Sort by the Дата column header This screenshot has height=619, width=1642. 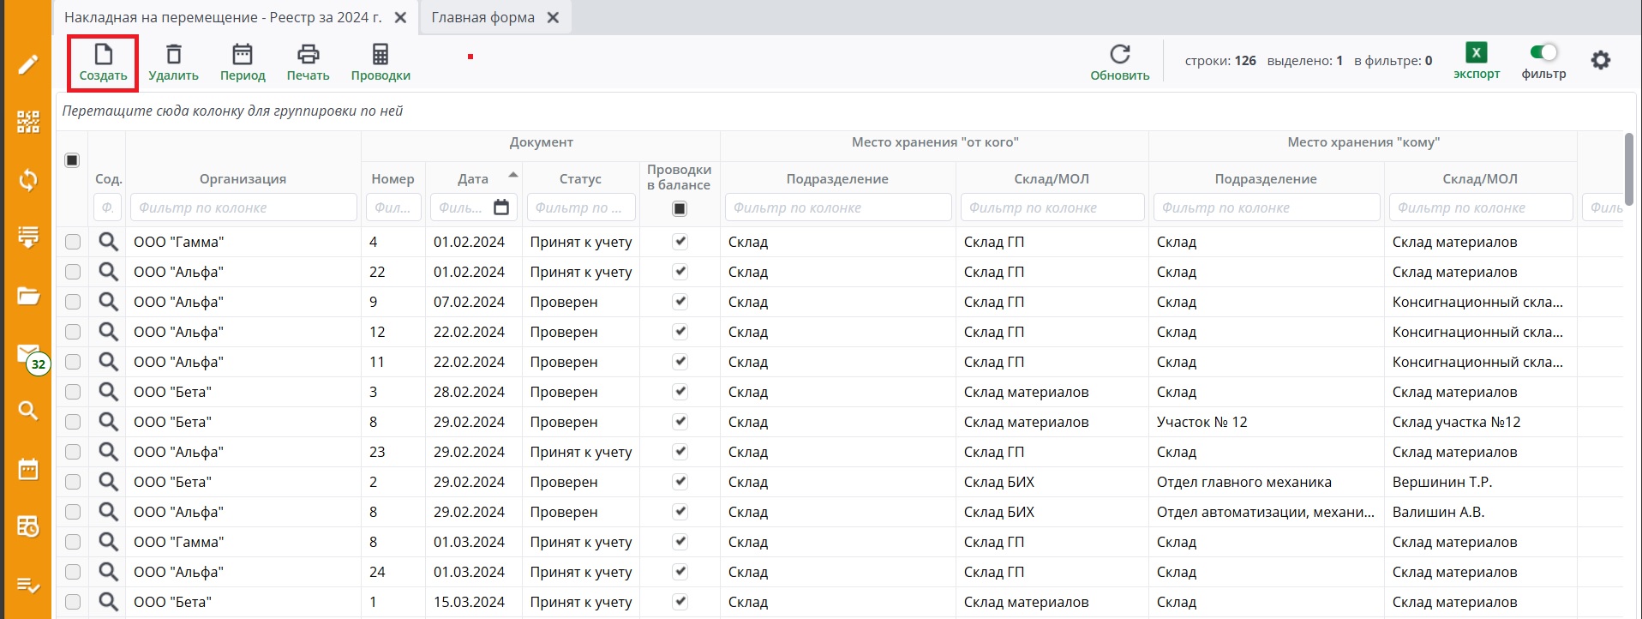click(473, 178)
